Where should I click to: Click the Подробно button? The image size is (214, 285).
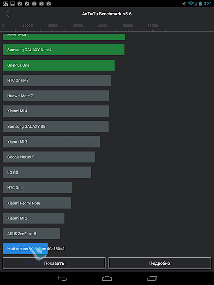[x=160, y=263]
